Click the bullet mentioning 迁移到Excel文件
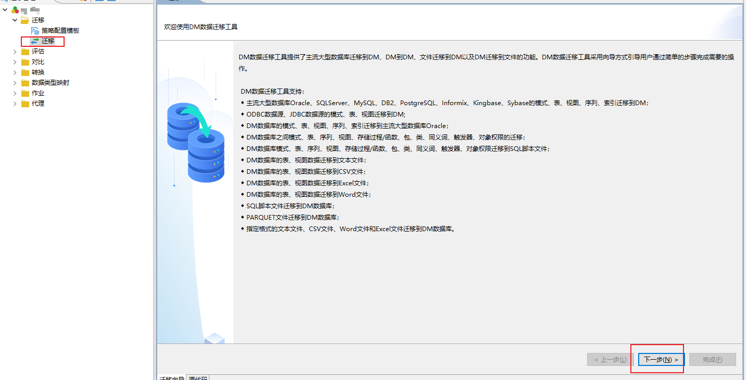 coord(305,183)
